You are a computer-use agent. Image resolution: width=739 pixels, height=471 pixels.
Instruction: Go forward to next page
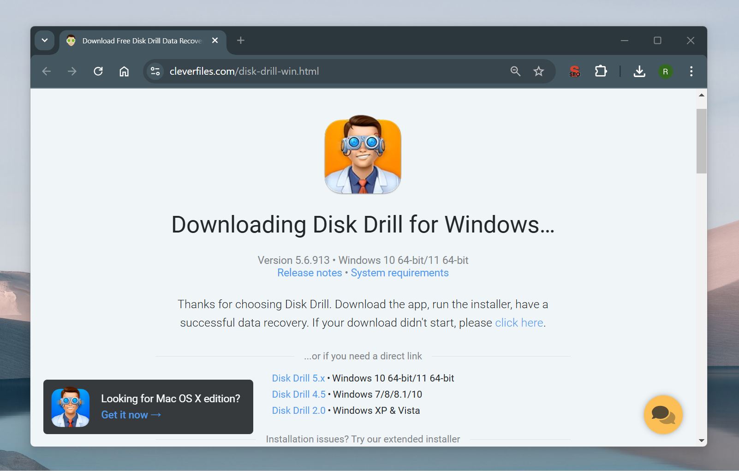[x=72, y=71]
